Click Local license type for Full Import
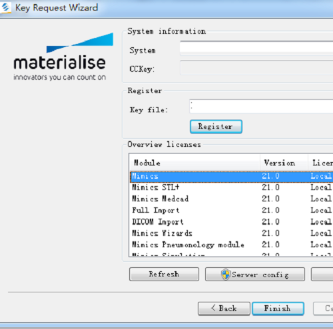 click(321, 211)
